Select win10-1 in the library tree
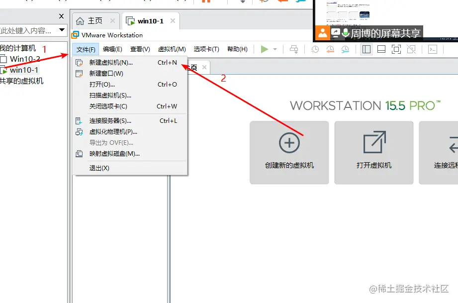The image size is (458, 303). click(x=24, y=70)
